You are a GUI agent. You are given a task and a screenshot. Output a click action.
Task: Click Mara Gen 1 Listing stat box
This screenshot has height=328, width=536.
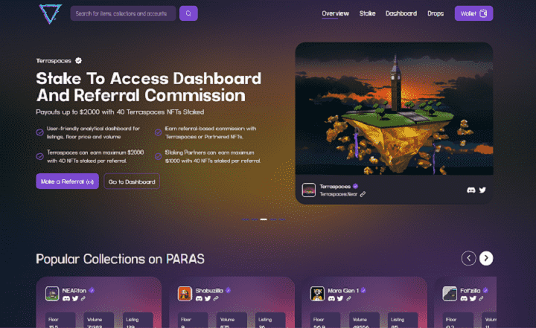403,320
